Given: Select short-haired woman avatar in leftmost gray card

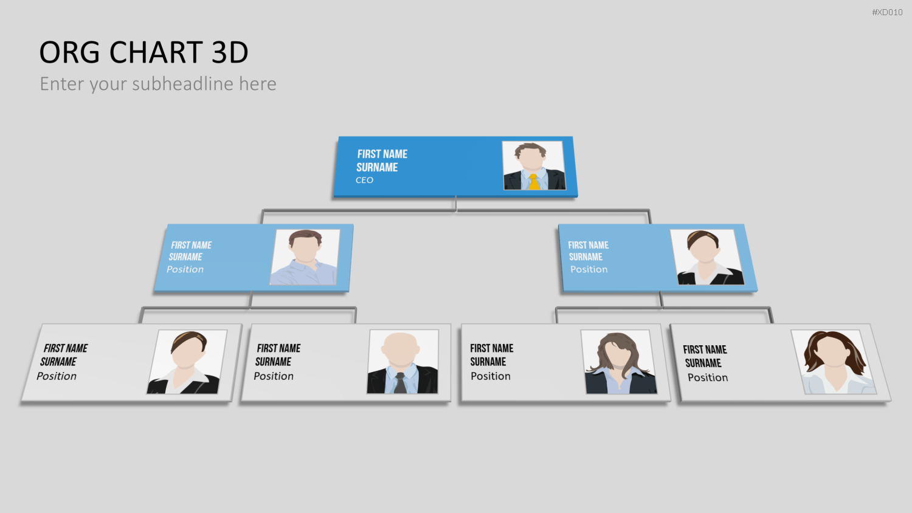Looking at the screenshot, I should pyautogui.click(x=187, y=362).
